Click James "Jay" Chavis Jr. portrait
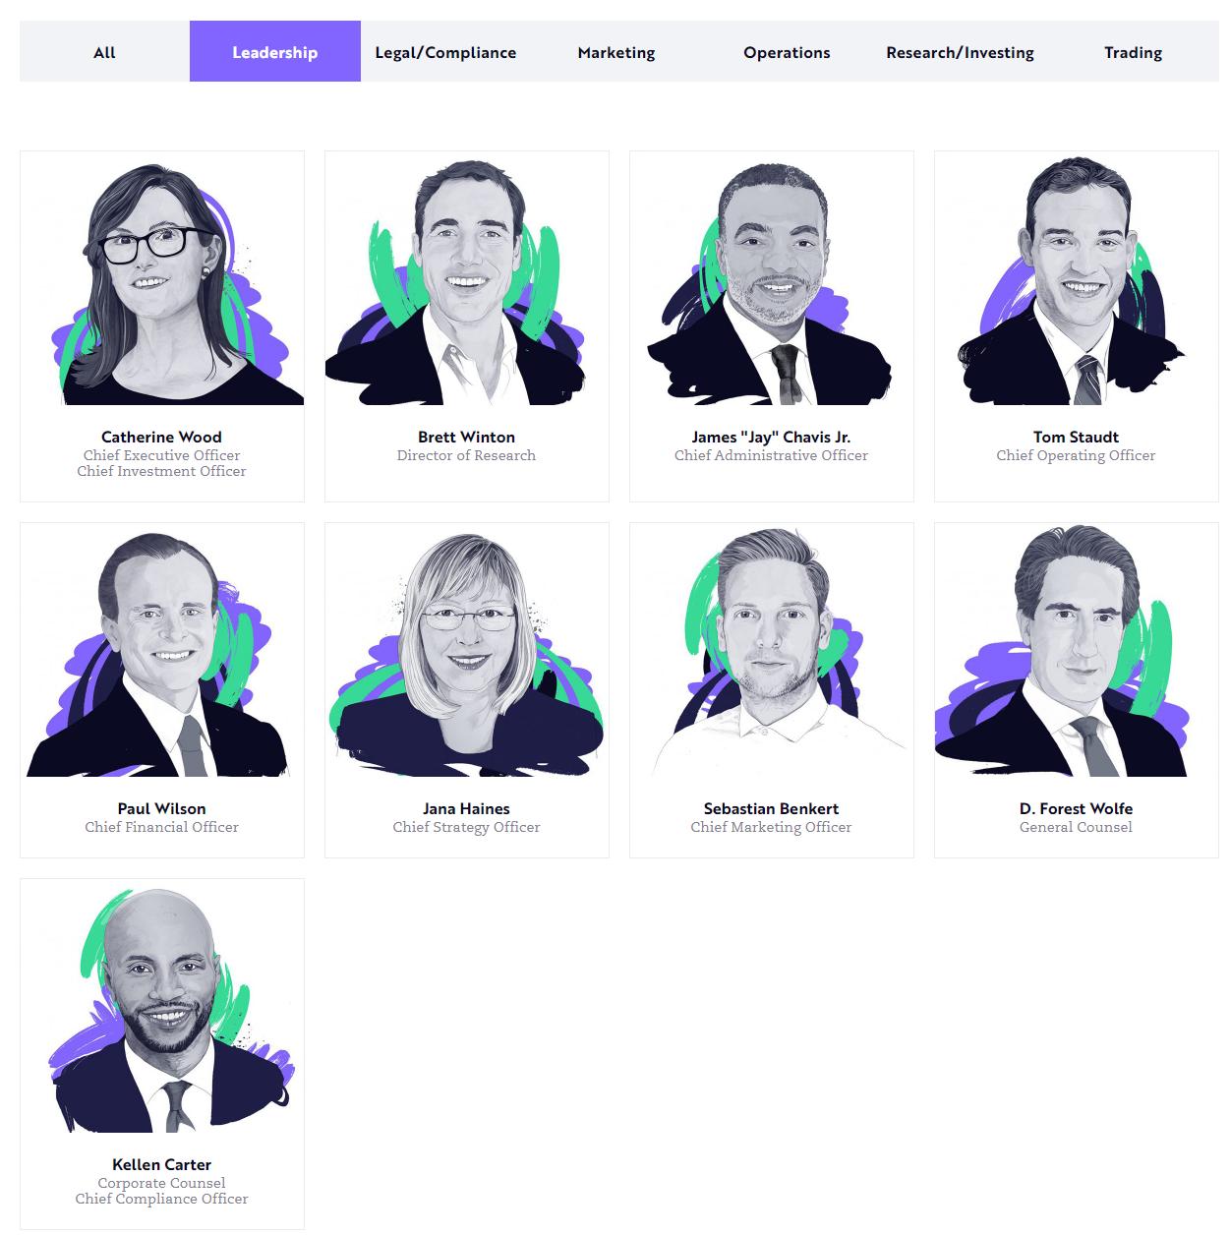1230x1235 pixels. click(772, 279)
